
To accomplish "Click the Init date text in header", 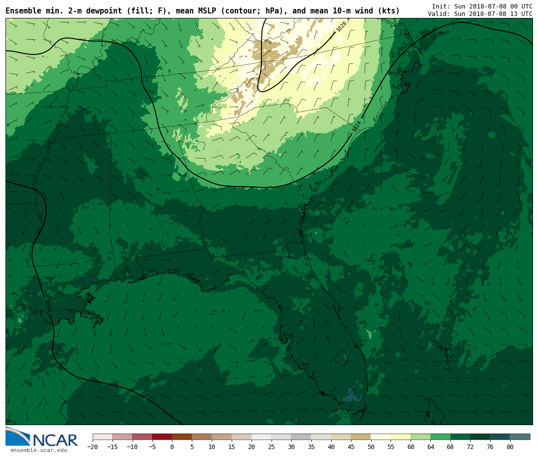I will (x=482, y=6).
